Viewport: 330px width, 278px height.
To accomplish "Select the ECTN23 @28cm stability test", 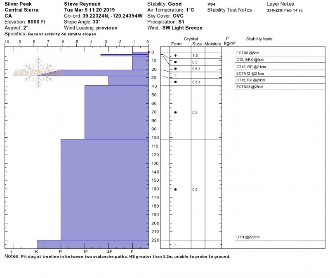I will point(250,87).
